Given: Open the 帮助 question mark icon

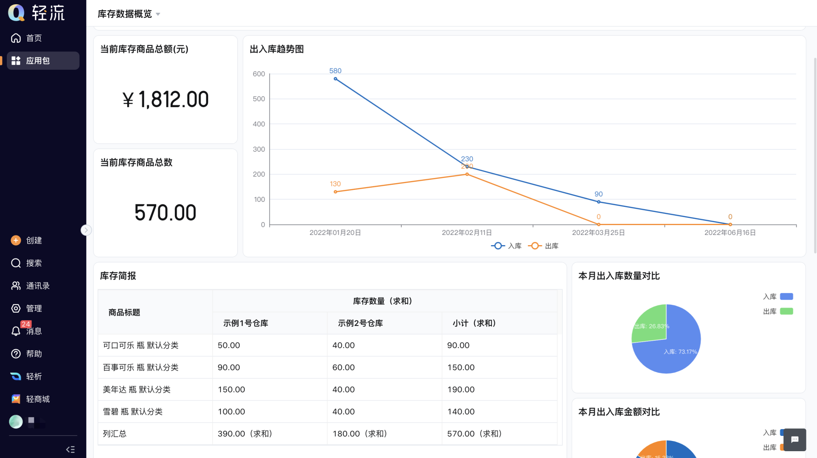Looking at the screenshot, I should [16, 354].
